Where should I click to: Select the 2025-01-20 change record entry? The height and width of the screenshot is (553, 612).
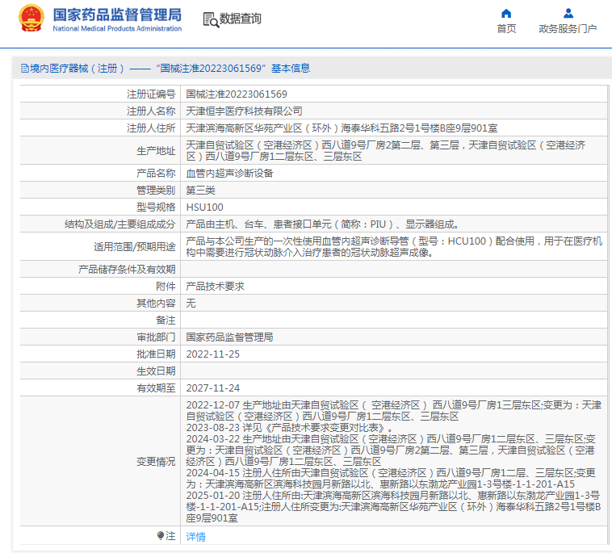(393, 506)
